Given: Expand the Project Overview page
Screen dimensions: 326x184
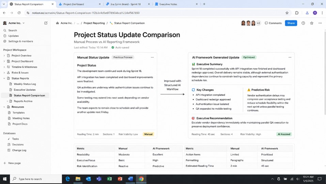Looking at the screenshot, I should click(x=4, y=56).
